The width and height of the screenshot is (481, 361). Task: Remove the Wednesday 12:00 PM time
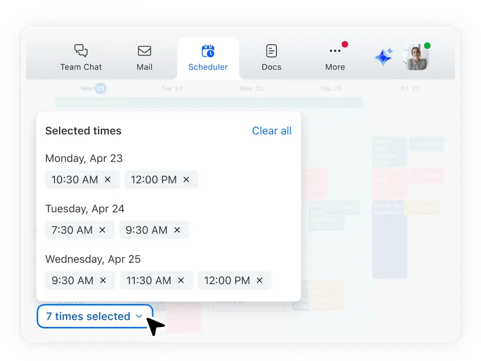260,281
